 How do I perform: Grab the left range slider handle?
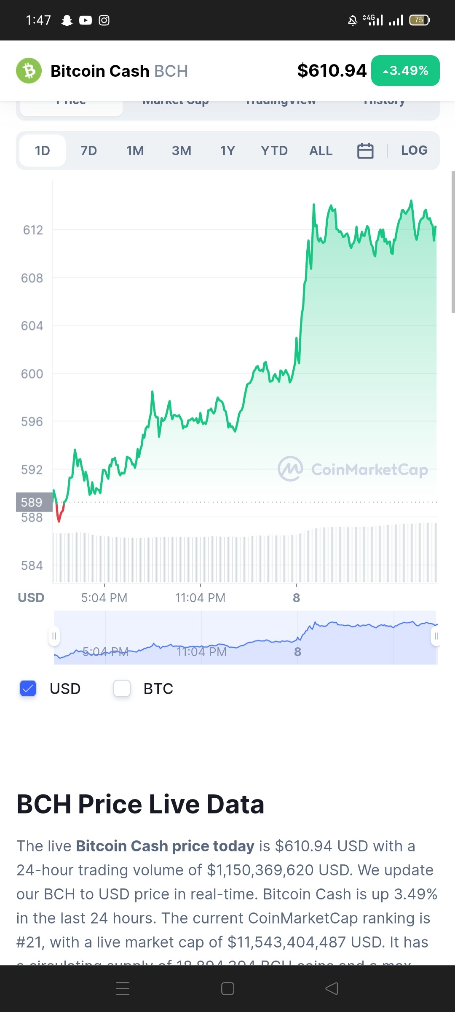[54, 636]
